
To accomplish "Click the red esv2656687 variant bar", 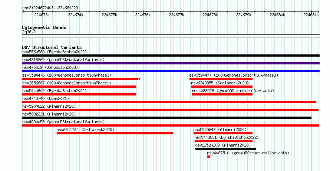I will click(79, 87).
